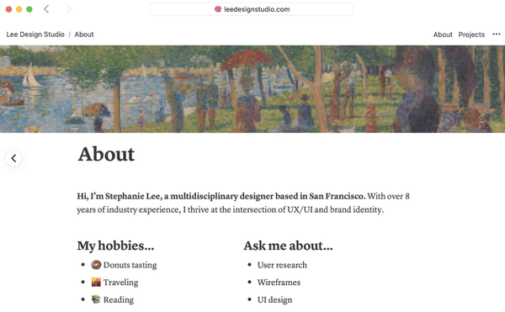This screenshot has width=505, height=312.
Task: Select the Wireframes list item
Action: click(x=279, y=283)
